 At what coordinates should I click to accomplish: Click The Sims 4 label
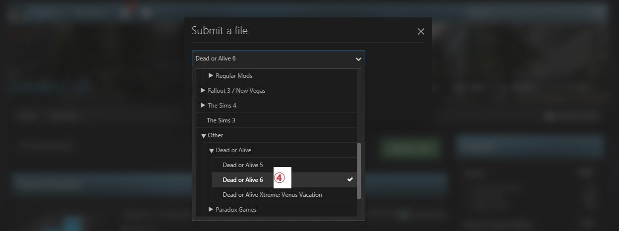[x=222, y=106]
